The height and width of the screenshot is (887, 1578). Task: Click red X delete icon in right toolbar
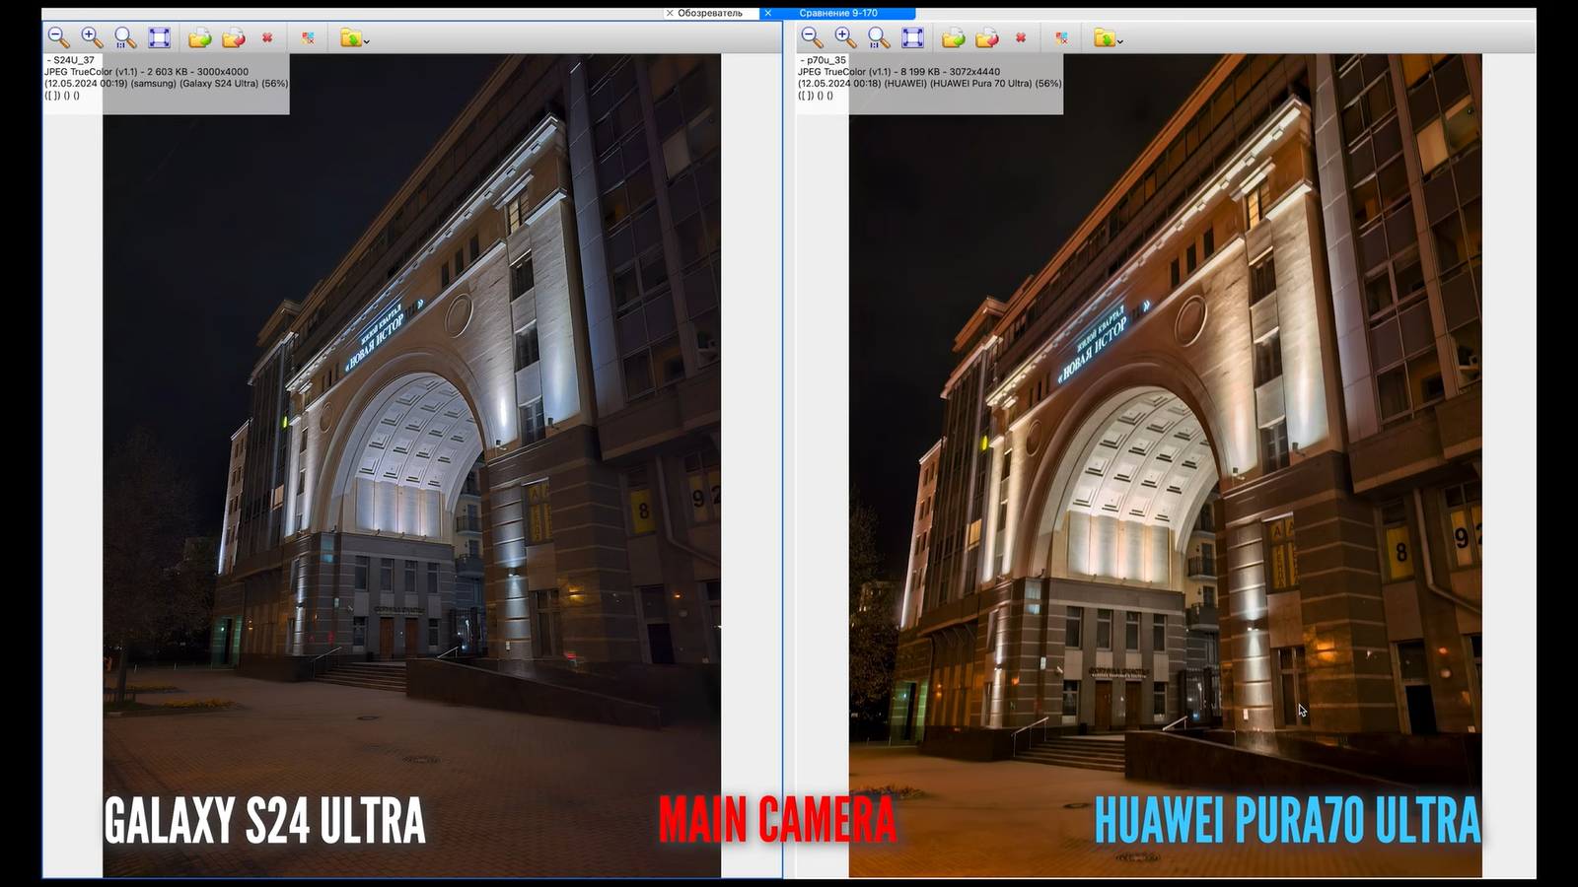point(1021,37)
